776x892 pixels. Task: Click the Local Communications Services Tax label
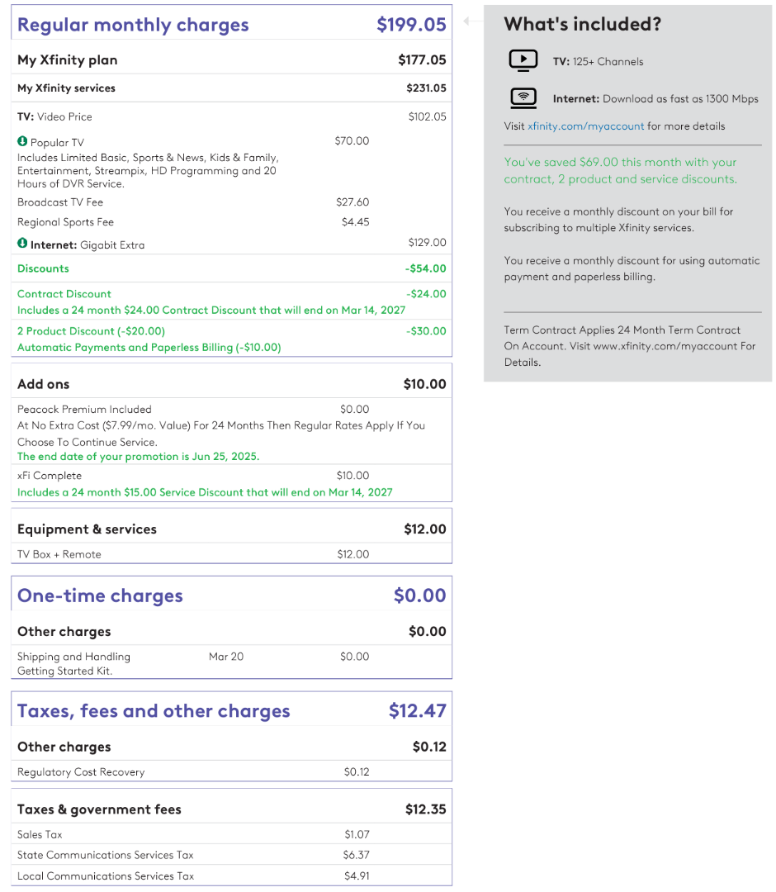(106, 876)
